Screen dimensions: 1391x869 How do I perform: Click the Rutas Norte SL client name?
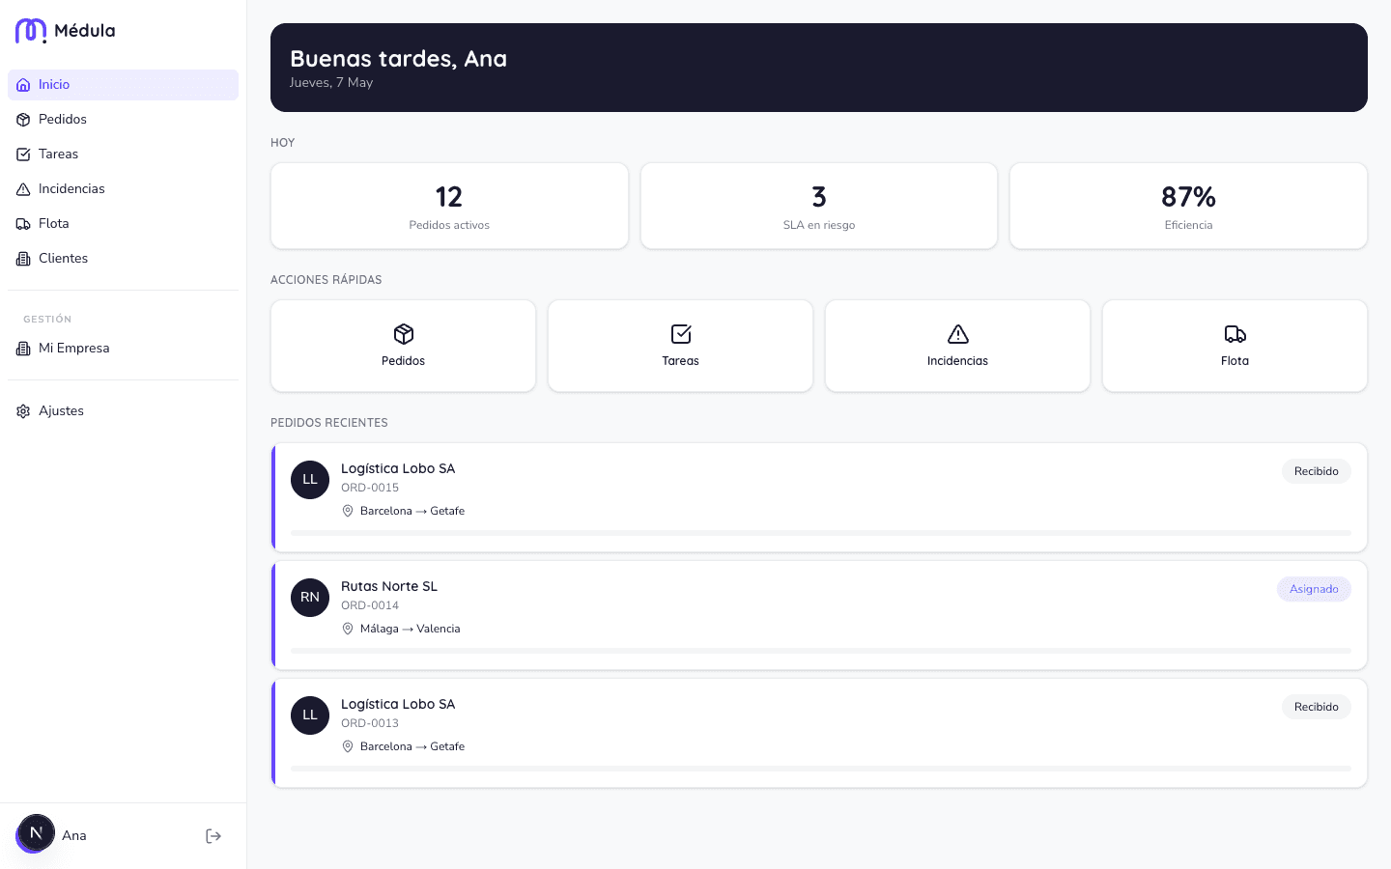(389, 586)
